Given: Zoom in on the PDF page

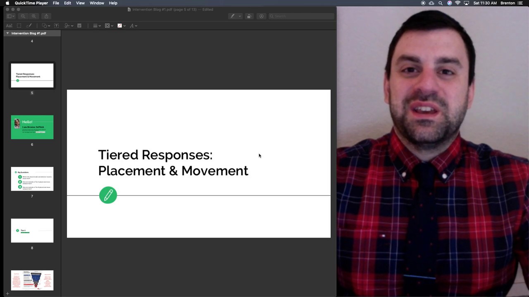Looking at the screenshot, I should pyautogui.click(x=34, y=16).
